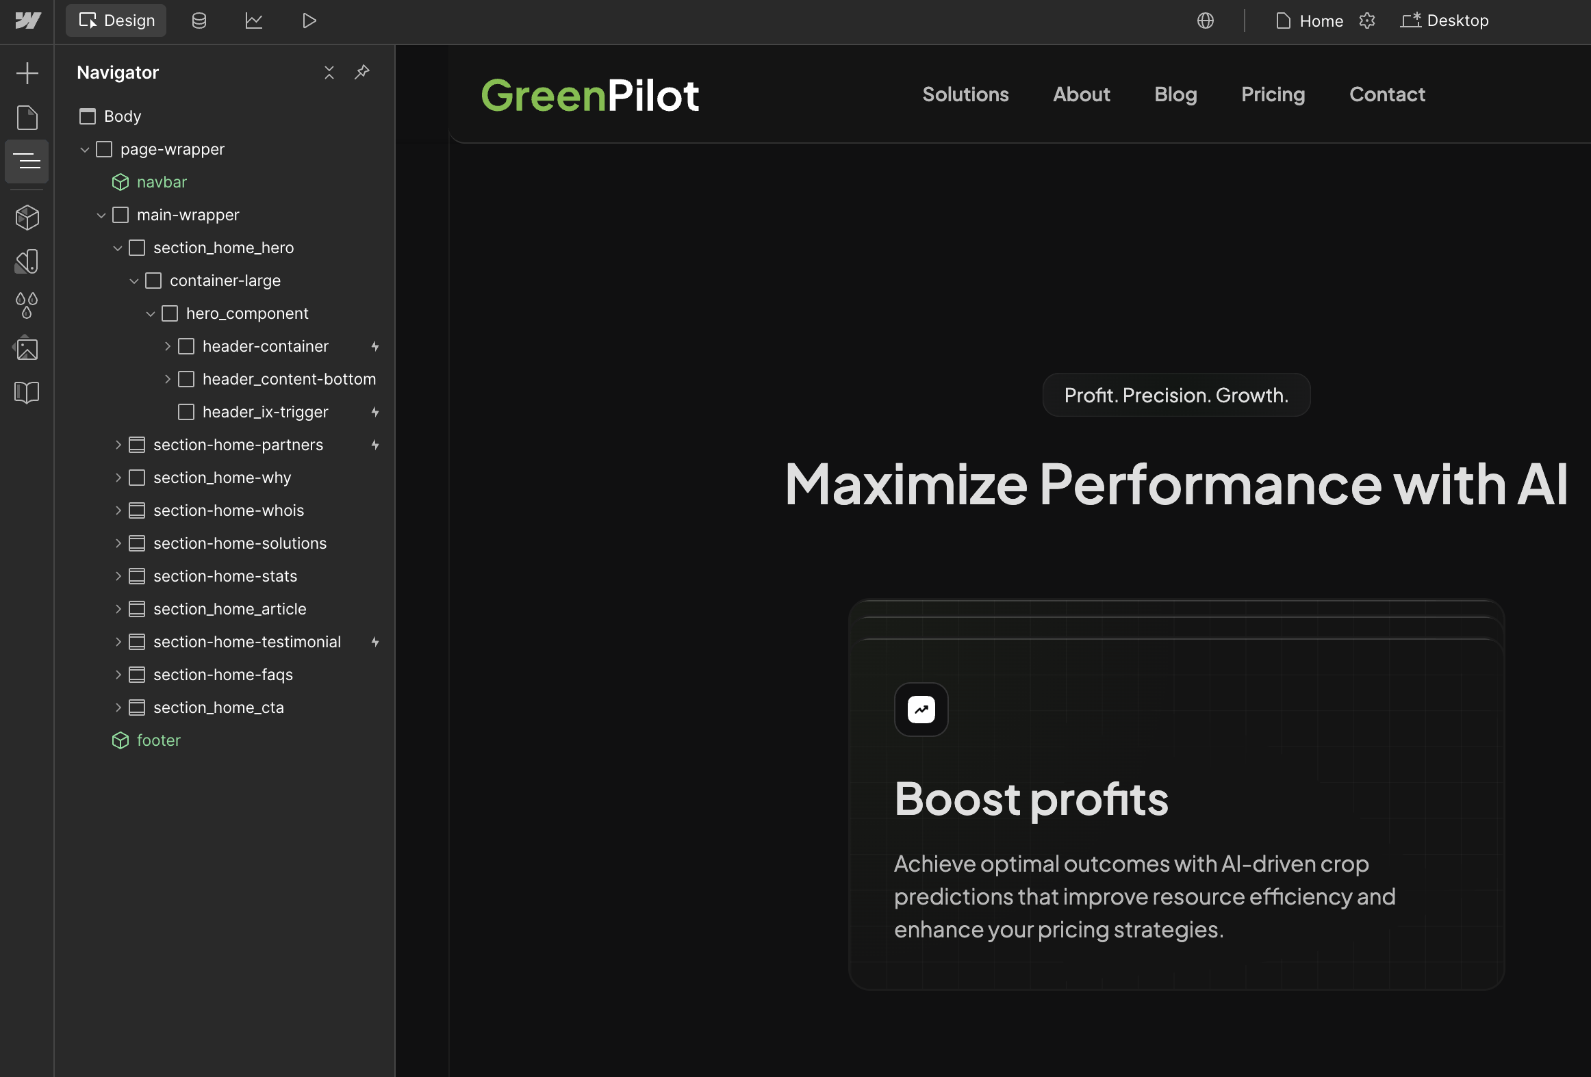Collapse the section_home_hero node

click(x=118, y=248)
